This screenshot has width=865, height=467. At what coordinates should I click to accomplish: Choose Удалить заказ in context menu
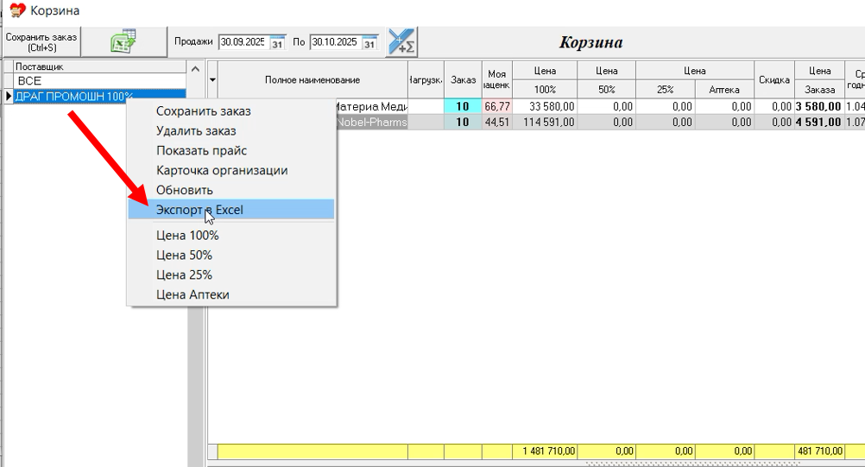pos(196,131)
